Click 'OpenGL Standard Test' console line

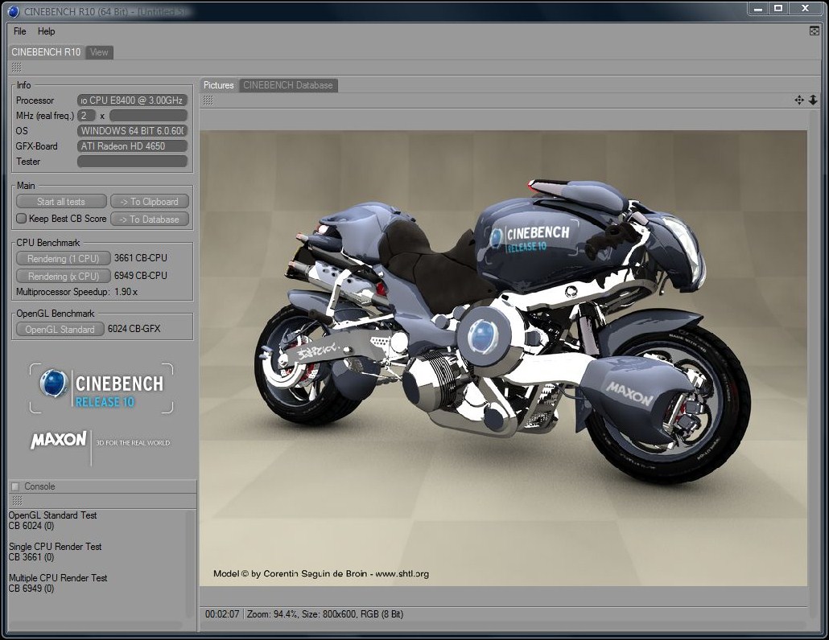[52, 515]
